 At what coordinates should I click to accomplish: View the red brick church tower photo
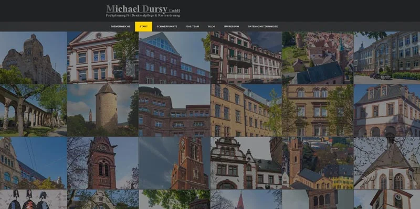coord(103,163)
